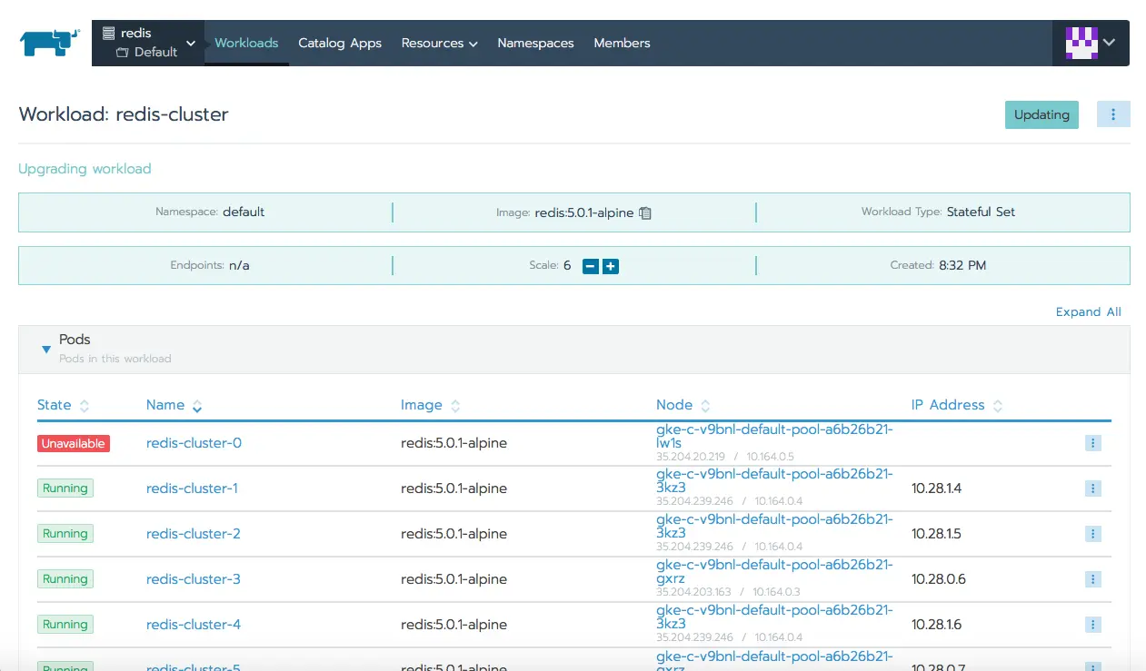Open node link for redis-cluster-4
Viewport: 1146px width, 671px height.
774,617
